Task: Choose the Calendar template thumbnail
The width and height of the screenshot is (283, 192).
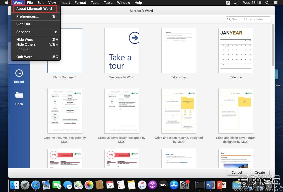Action: 236,50
